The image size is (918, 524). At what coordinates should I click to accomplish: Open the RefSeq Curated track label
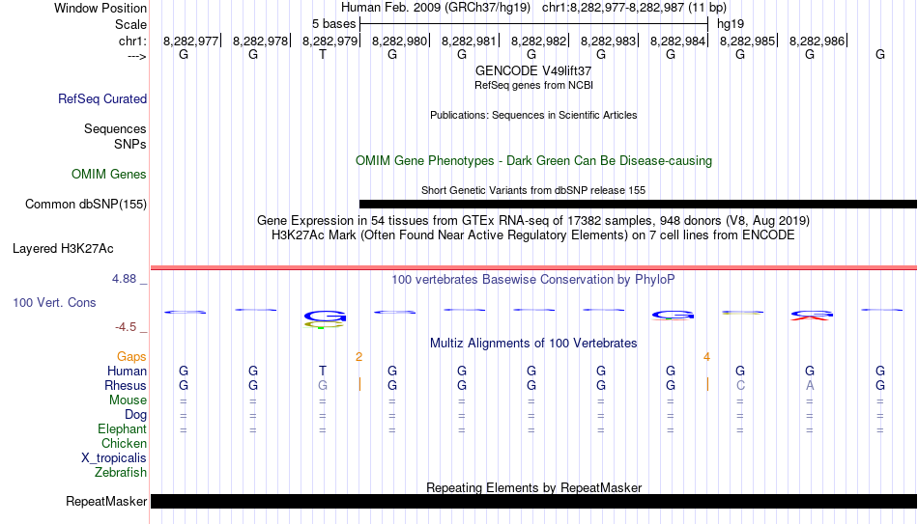coord(101,98)
